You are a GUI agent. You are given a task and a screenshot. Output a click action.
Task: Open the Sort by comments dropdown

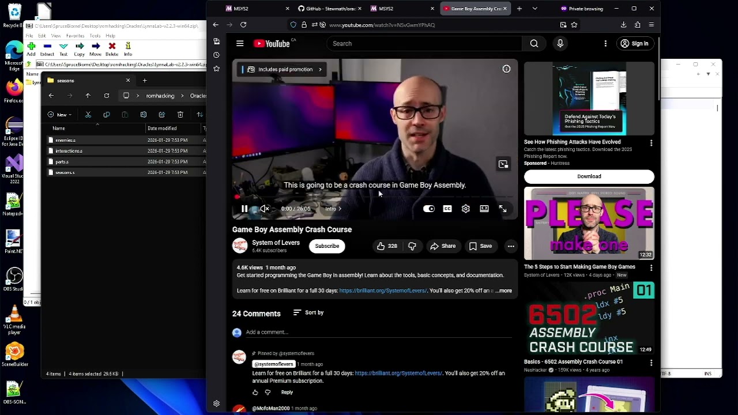click(308, 312)
